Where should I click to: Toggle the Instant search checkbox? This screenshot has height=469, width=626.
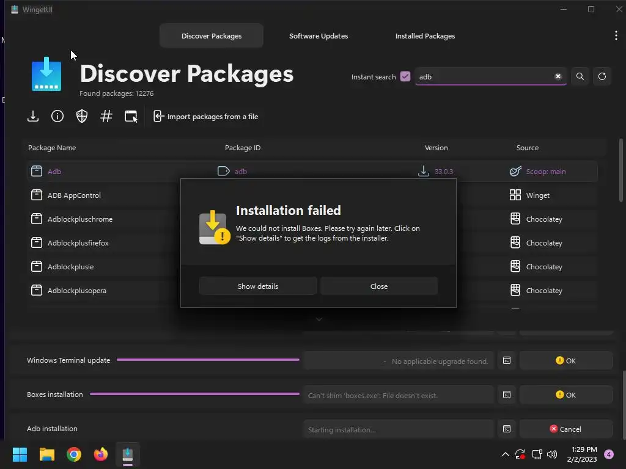pyautogui.click(x=405, y=76)
